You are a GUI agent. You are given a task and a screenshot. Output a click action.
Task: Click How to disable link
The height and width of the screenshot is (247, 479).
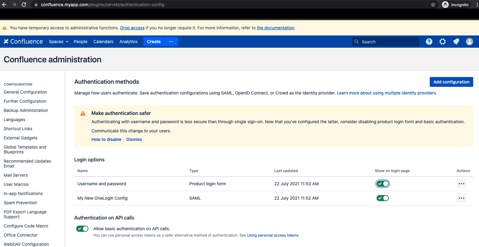[106, 139]
